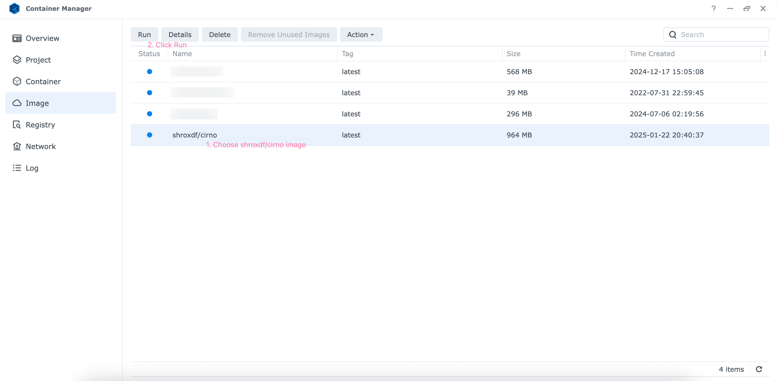Open the Overview section icon
Screen dimensions: 777x381
pos(17,38)
